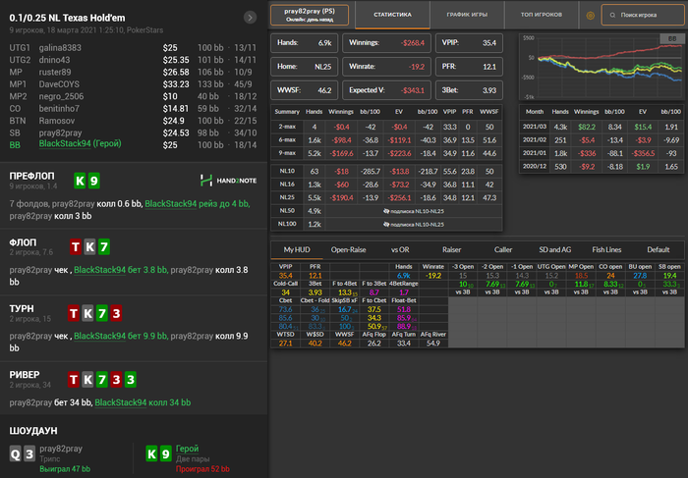Select the NL25 limit row

386,197
